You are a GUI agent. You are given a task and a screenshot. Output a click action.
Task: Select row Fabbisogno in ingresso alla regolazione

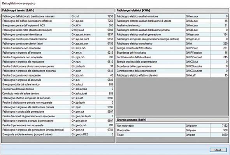point(58,62)
